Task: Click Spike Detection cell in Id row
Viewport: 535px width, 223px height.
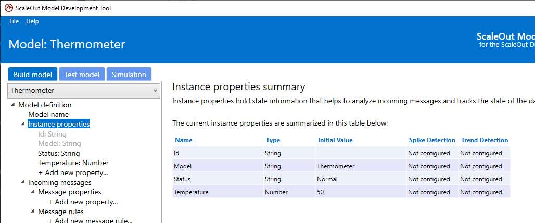Action: coord(432,153)
